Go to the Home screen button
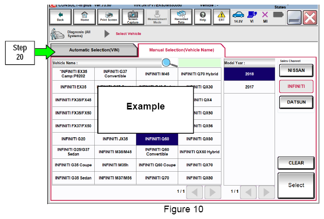Screen dimensions: 324x219 pos(84,16)
